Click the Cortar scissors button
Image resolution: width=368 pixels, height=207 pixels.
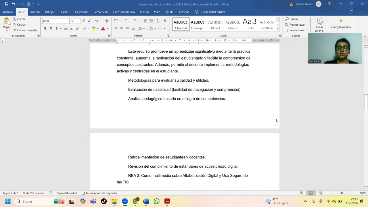coord(19,19)
